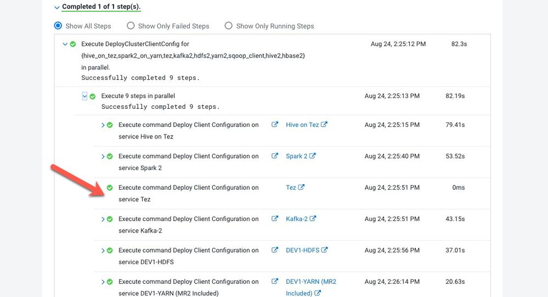Image resolution: width=548 pixels, height=297 pixels.
Task: Click green success icon on Tez step
Action: (x=110, y=188)
